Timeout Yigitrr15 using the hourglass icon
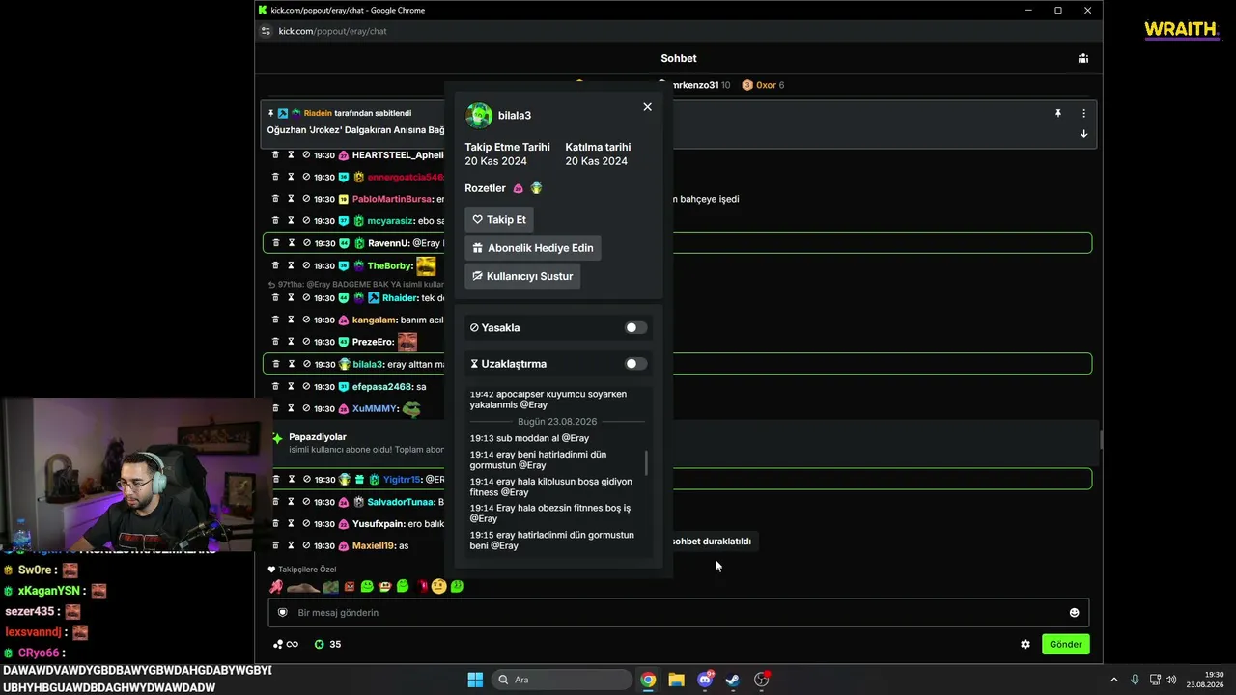The width and height of the screenshot is (1236, 695). pos(291,479)
